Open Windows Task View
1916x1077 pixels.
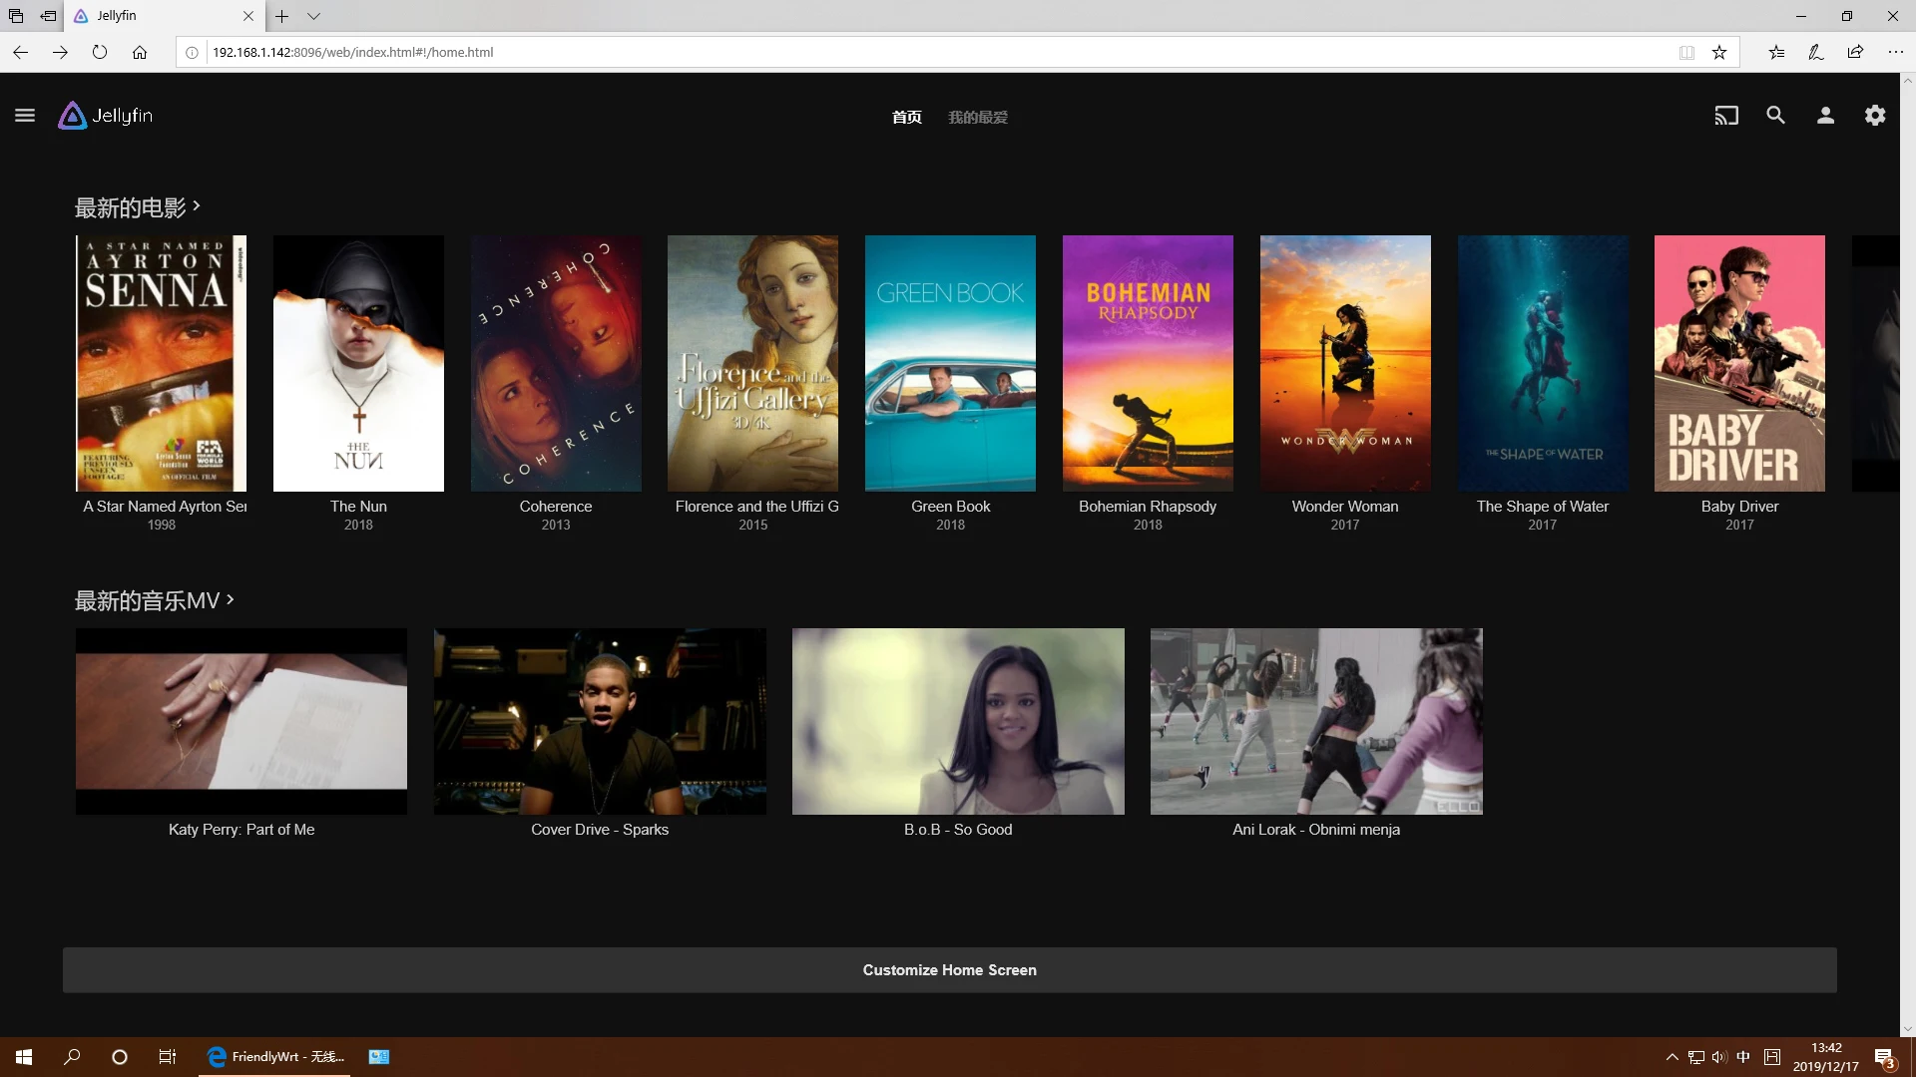click(168, 1057)
